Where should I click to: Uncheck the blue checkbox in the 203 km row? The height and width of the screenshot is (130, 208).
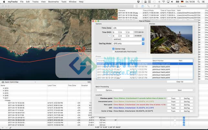point(184,125)
